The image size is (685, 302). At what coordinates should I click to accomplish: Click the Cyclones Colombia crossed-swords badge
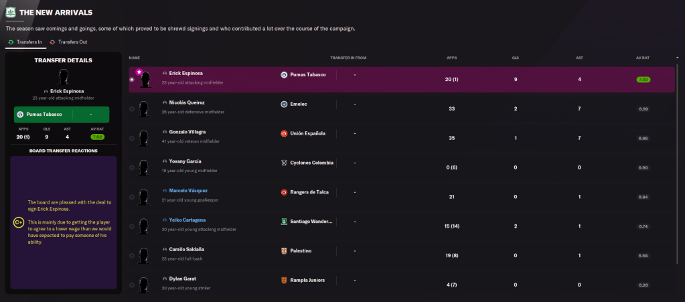(284, 163)
